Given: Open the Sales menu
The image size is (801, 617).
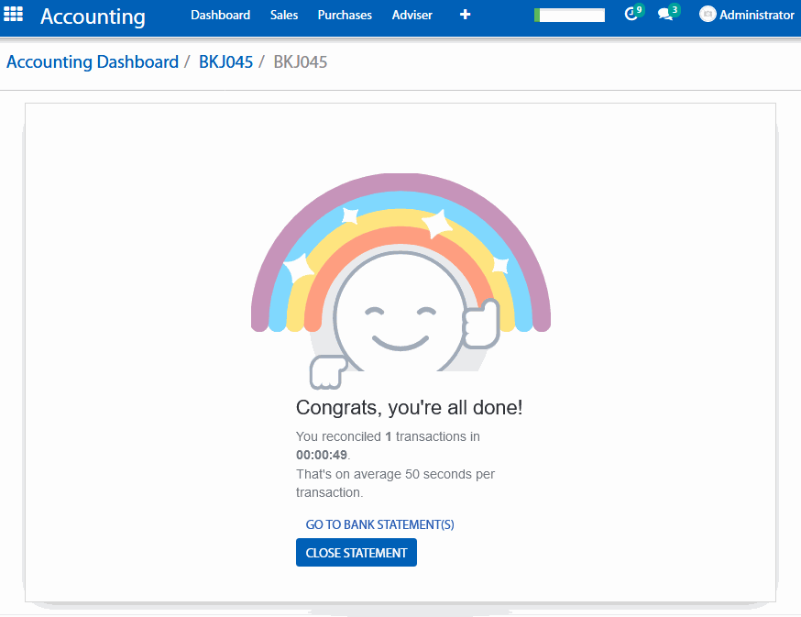Looking at the screenshot, I should [284, 16].
